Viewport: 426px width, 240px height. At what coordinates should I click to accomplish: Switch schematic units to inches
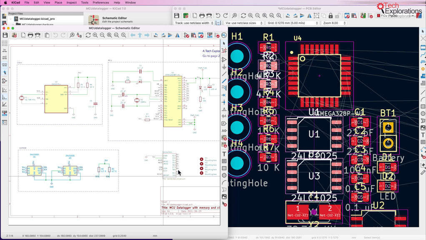point(5,51)
